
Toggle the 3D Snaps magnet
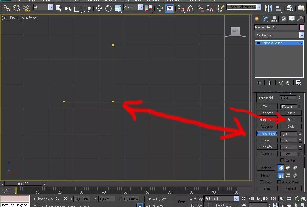[x=181, y=8]
